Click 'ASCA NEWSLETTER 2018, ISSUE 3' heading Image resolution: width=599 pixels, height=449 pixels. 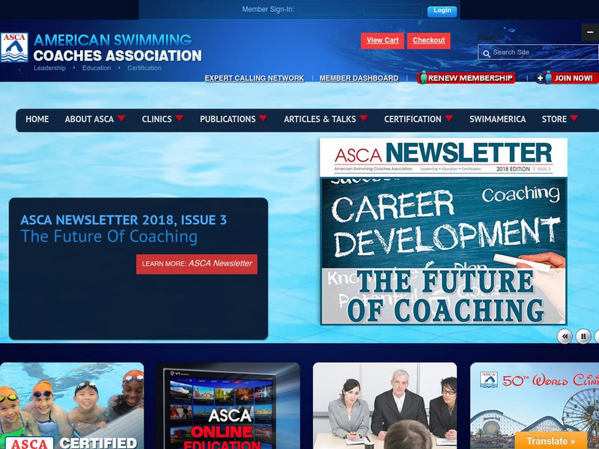point(124,220)
